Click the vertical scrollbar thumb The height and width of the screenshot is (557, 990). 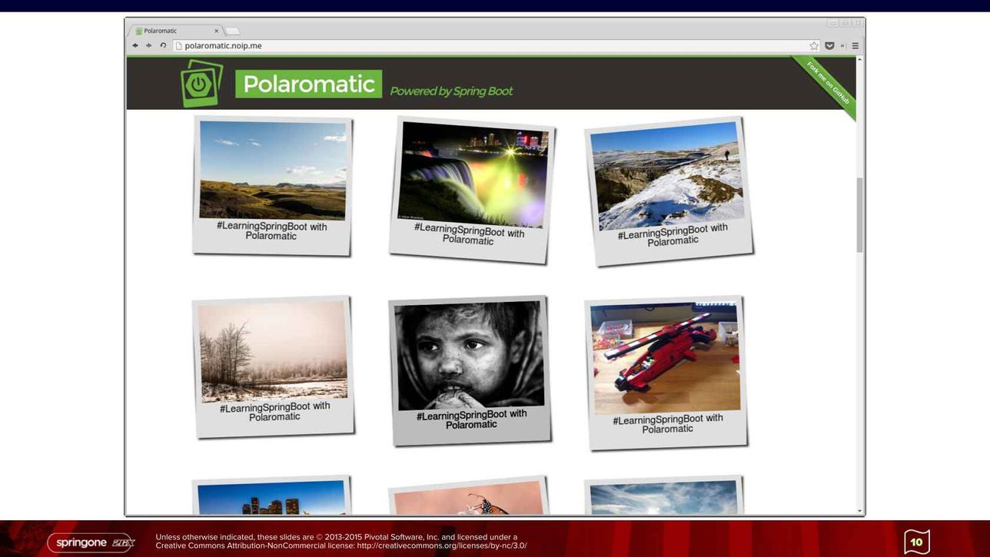click(859, 214)
